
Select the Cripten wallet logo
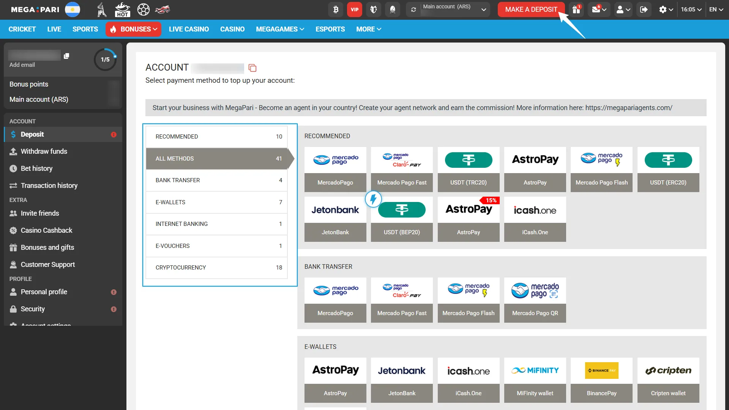click(668, 371)
